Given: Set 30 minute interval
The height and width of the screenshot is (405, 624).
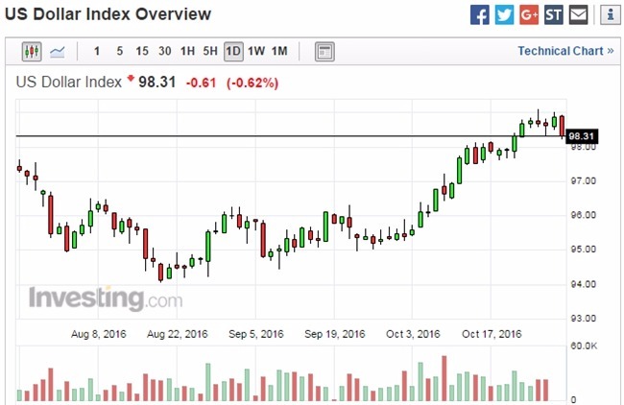Looking at the screenshot, I should tap(165, 51).
